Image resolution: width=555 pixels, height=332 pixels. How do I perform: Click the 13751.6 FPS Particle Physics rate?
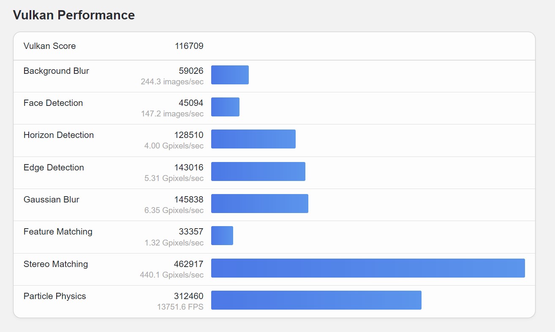[x=180, y=307]
